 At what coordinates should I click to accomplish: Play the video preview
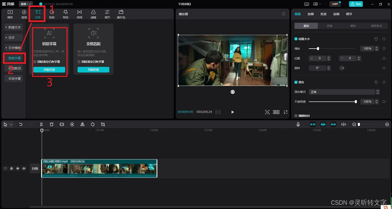(233, 112)
